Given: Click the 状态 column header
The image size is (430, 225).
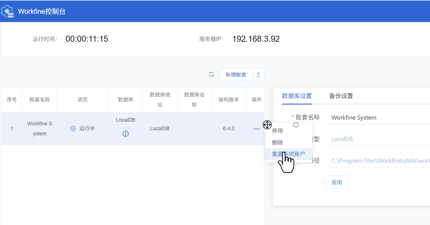Looking at the screenshot, I should click(x=83, y=100).
